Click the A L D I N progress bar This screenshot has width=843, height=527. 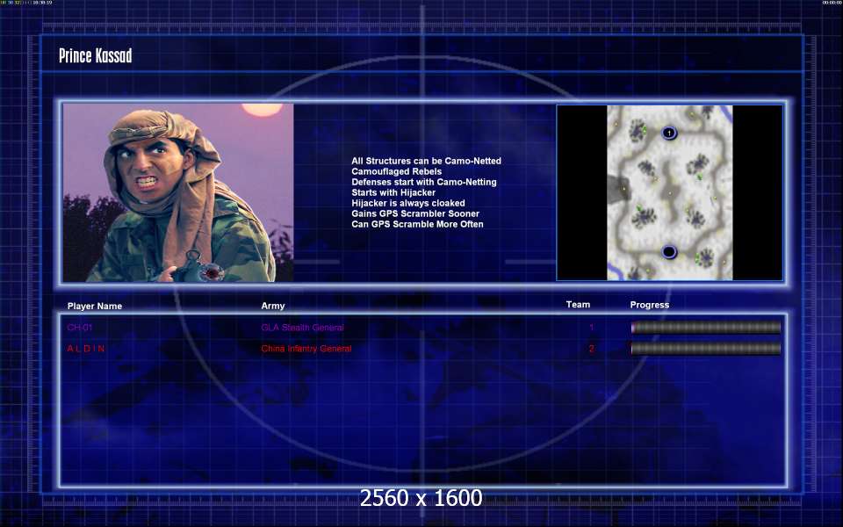(706, 349)
